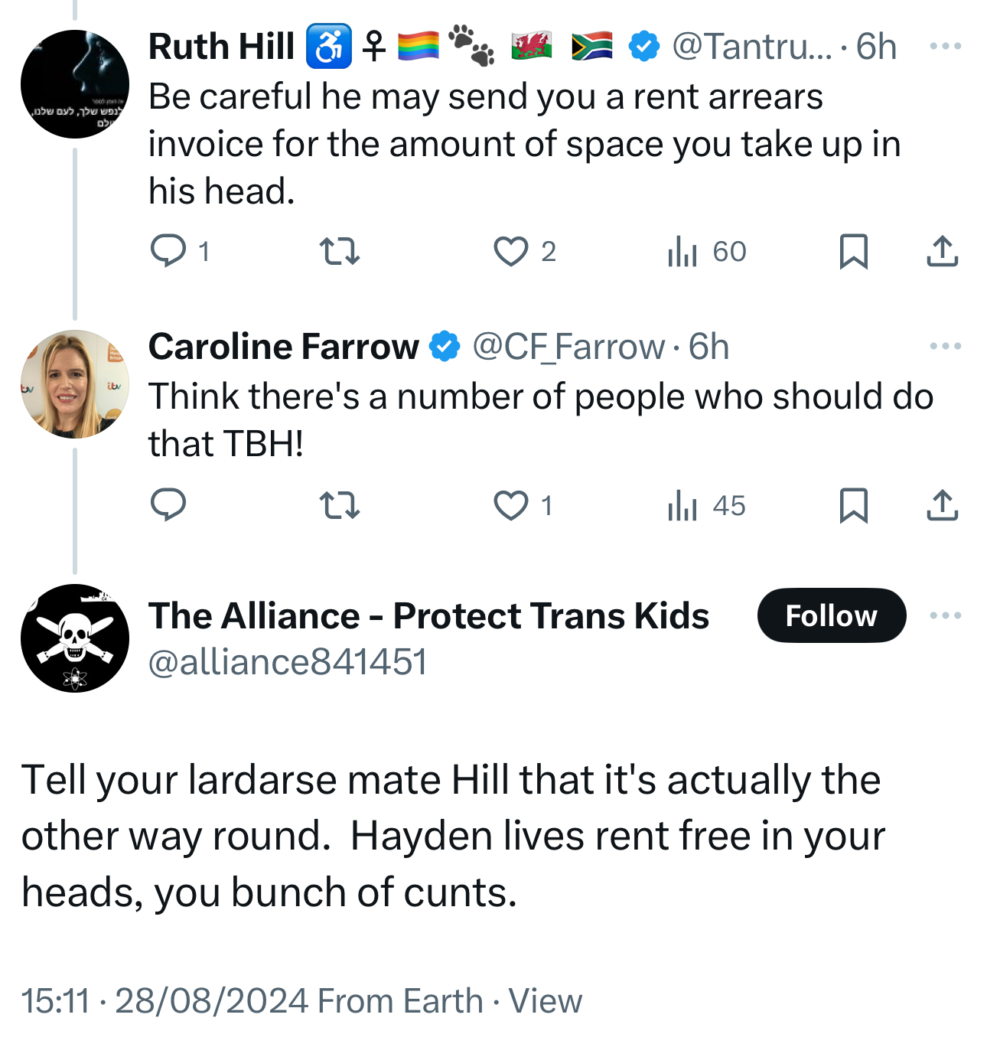Open Ruth Hill's profile avatar
987x1057 pixels.
(75, 84)
